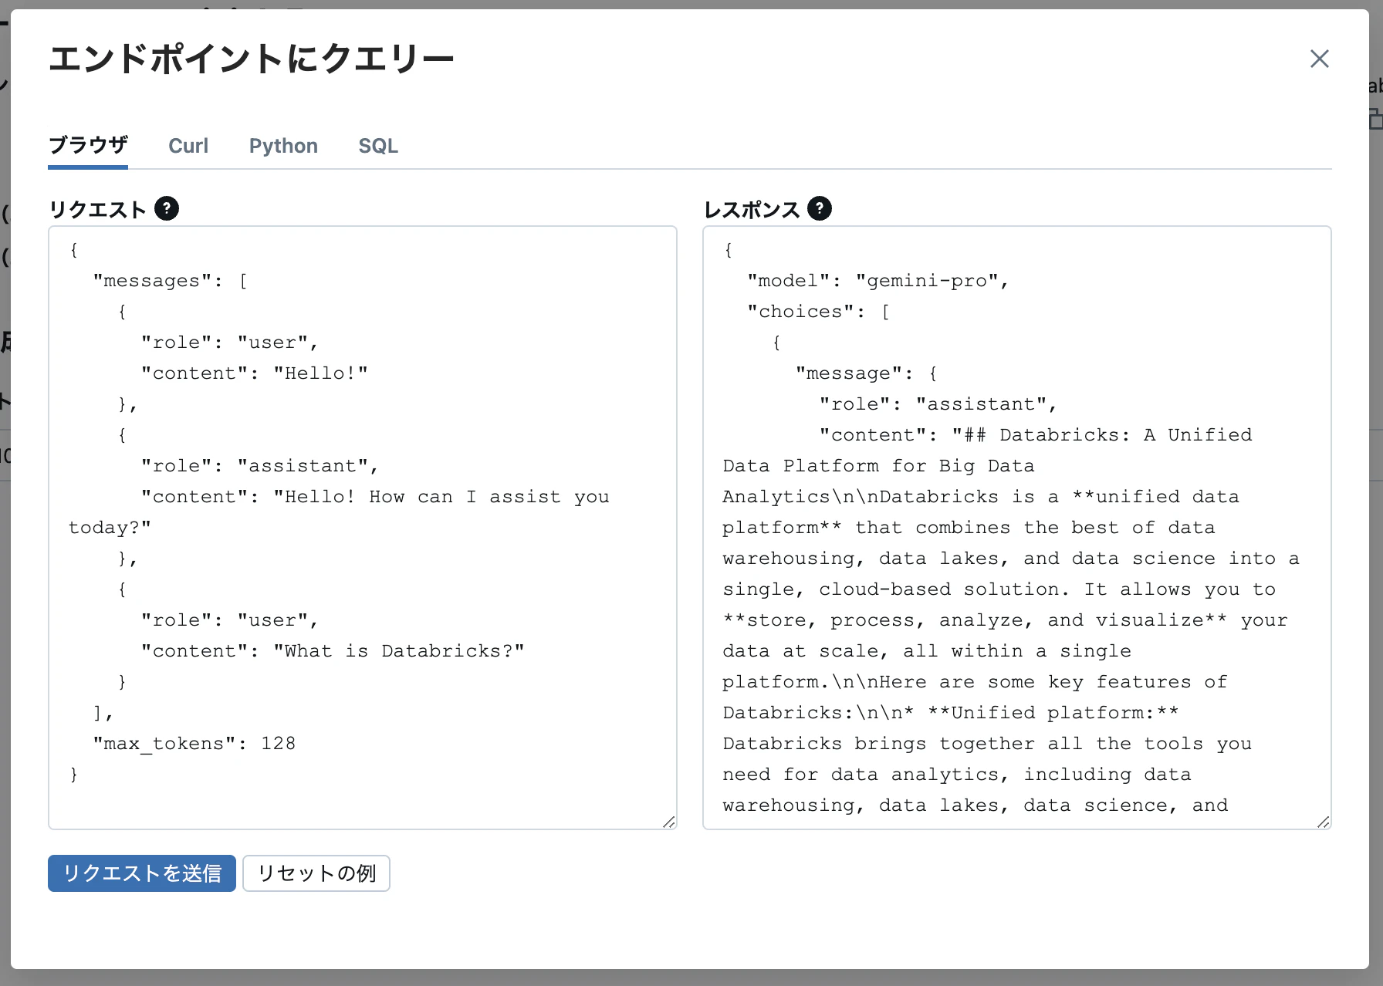
Task: Click the "model": "gemini-pro" line
Action: pyautogui.click(x=878, y=281)
